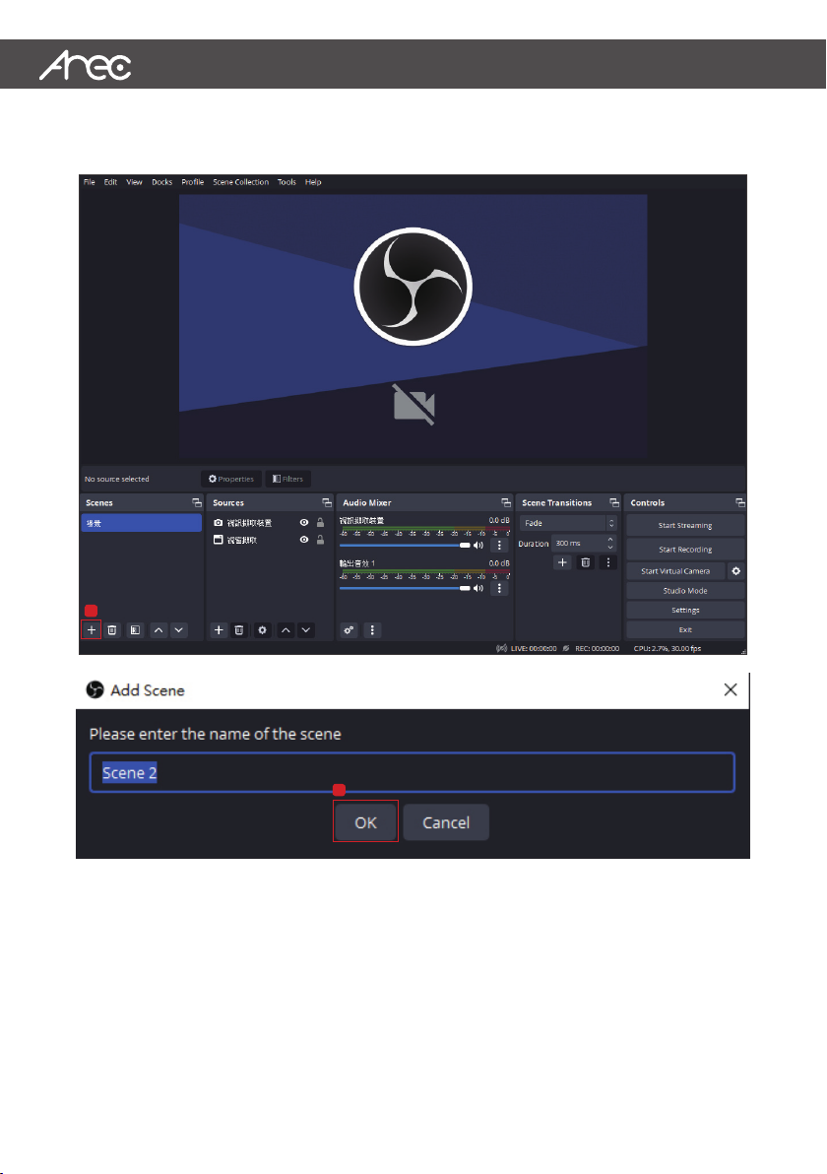The width and height of the screenshot is (827, 1174).
Task: Open the Help menu
Action: click(x=314, y=182)
